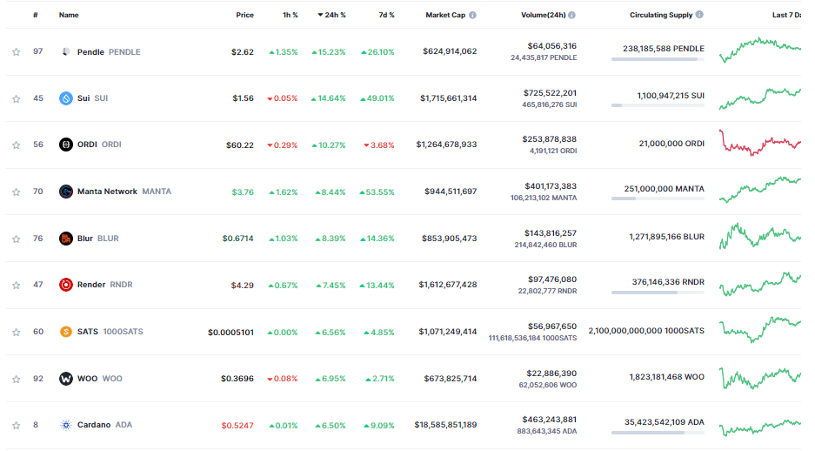Click the ORDI coin logo

coord(65,144)
